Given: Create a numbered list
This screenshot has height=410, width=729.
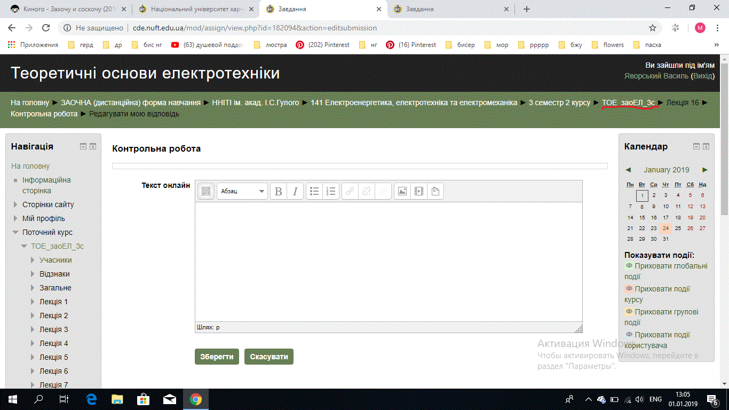Looking at the screenshot, I should (x=330, y=191).
